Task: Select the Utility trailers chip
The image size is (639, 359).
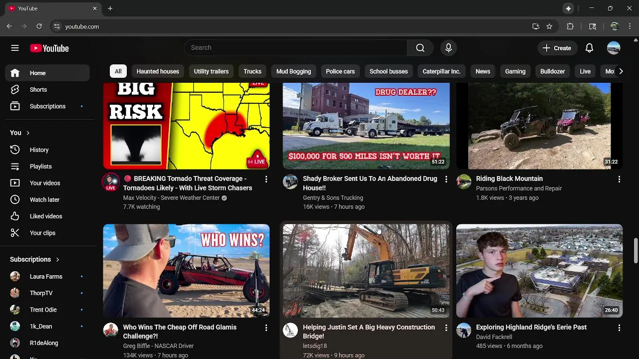Action: pyautogui.click(x=211, y=71)
